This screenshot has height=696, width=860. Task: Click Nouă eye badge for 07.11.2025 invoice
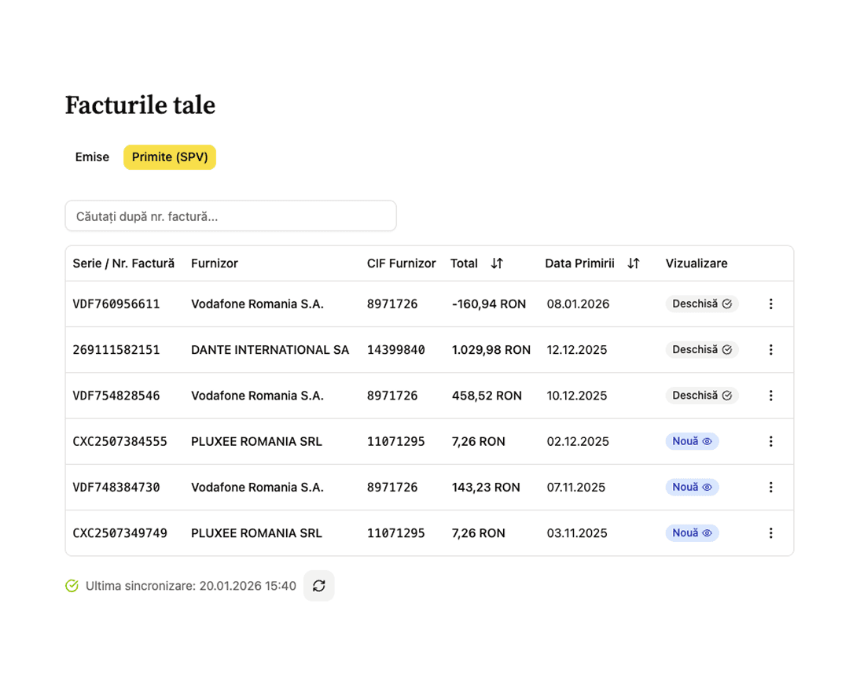coord(692,488)
